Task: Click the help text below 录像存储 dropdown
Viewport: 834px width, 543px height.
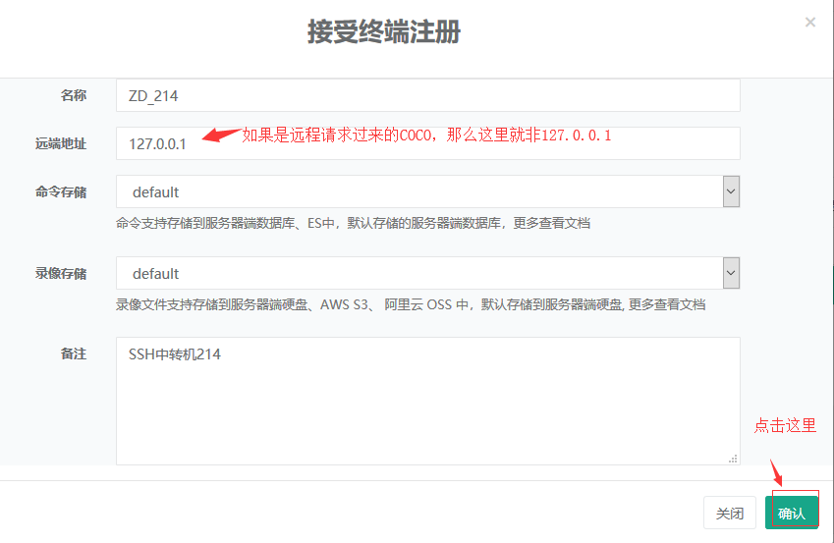Action: (411, 304)
